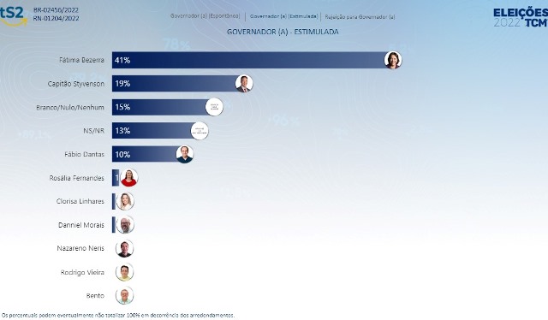Select the NS/NR circle icon
548x320 pixels.
tap(200, 131)
